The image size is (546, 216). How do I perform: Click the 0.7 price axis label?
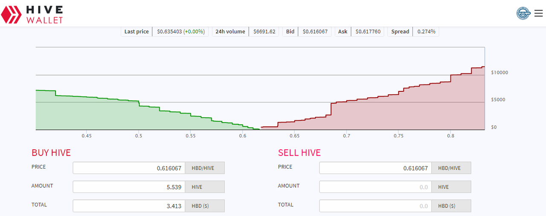pyautogui.click(x=346, y=136)
